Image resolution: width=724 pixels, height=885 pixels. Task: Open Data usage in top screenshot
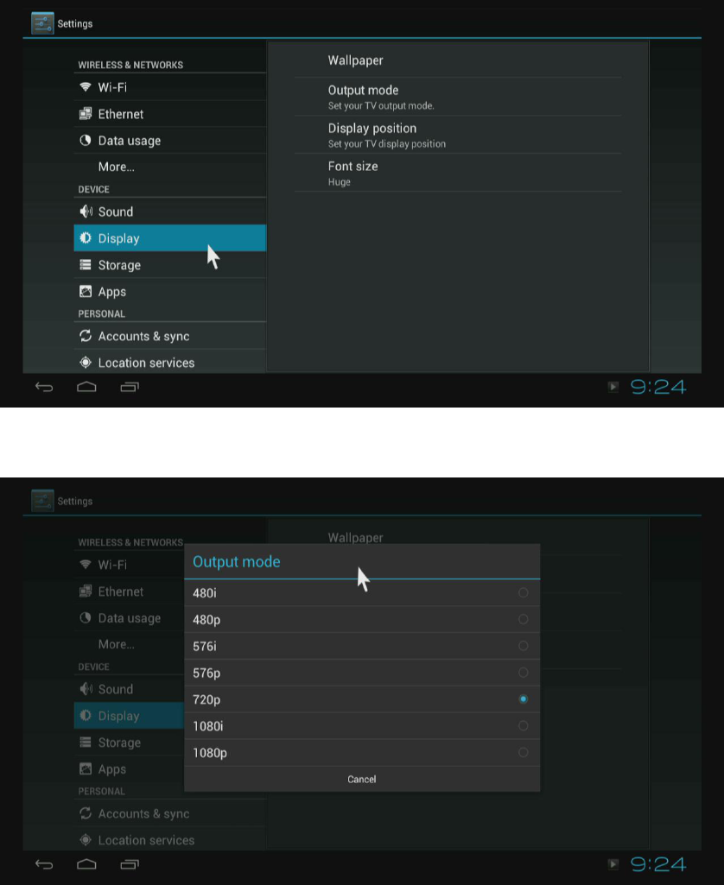click(170, 141)
